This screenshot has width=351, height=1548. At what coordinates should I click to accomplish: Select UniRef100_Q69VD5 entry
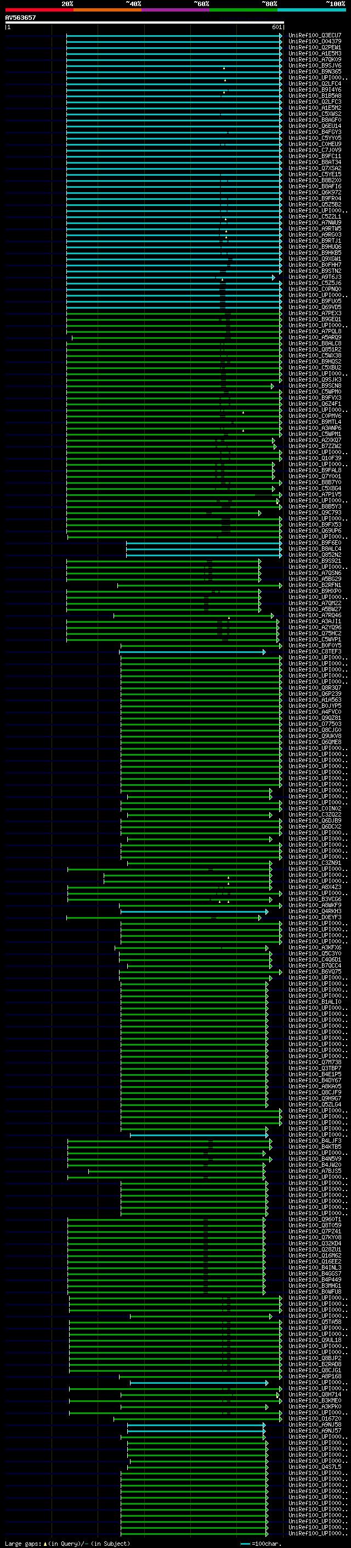coord(314,307)
